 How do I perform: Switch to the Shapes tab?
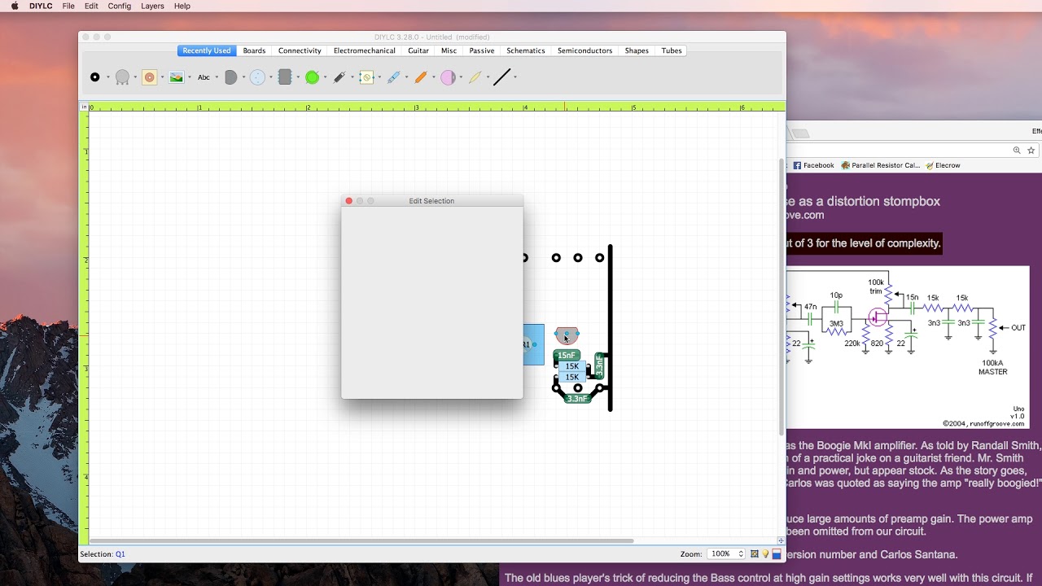(637, 50)
